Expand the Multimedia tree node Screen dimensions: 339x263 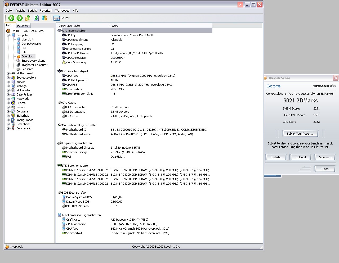tap(8, 90)
